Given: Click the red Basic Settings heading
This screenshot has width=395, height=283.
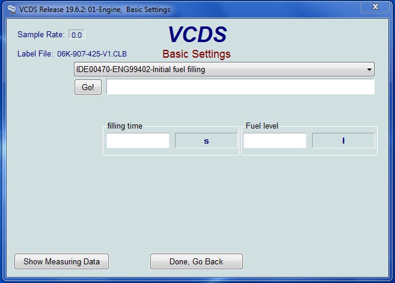Looking at the screenshot, I should 197,54.
